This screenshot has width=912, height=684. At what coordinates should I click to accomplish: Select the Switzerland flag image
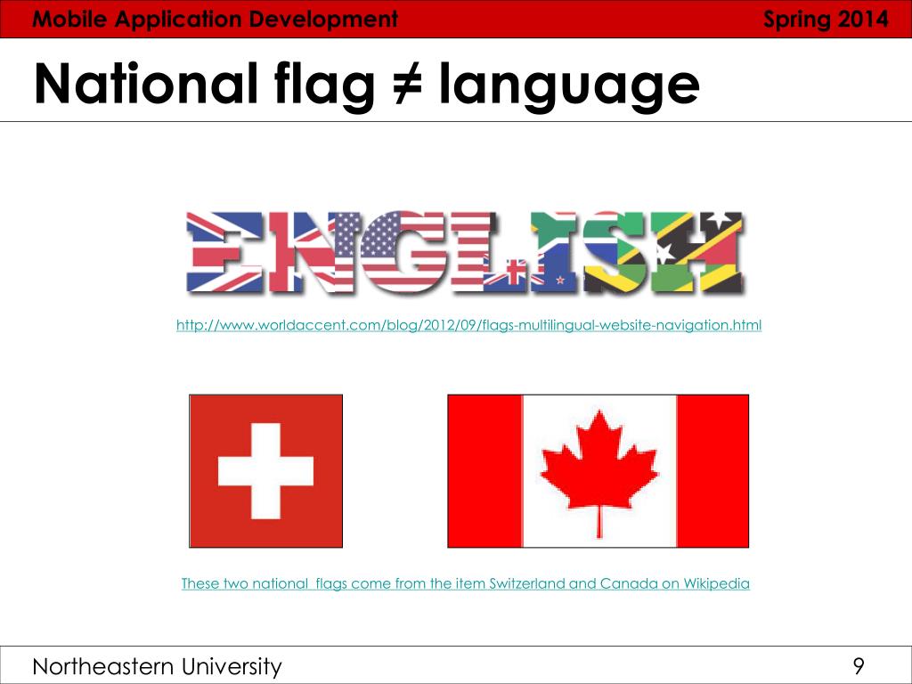coord(265,471)
